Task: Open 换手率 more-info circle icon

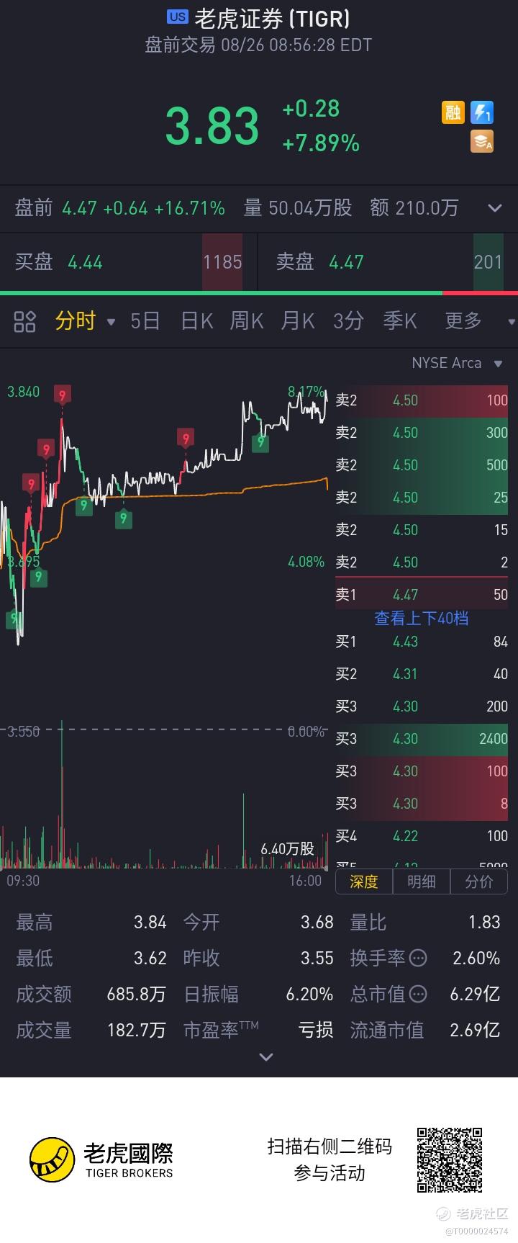Action: [x=418, y=959]
